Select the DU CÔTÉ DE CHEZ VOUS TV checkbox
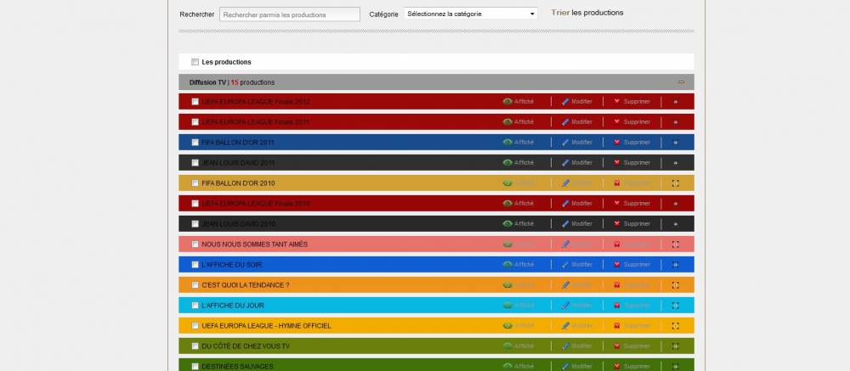 (x=195, y=346)
